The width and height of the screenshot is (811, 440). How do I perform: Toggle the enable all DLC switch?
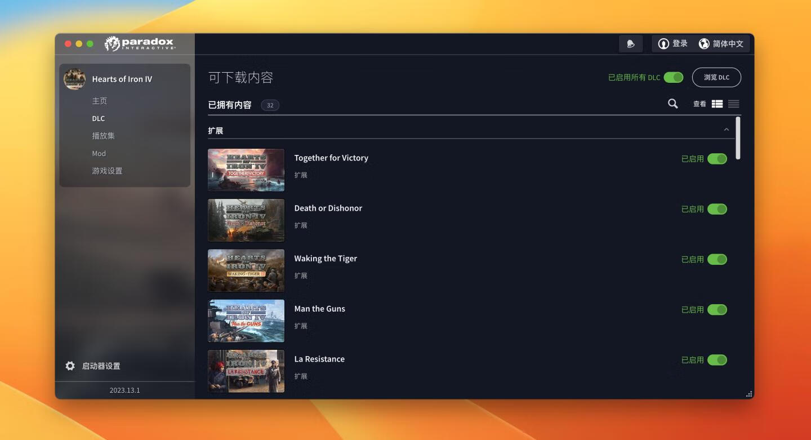[674, 77]
